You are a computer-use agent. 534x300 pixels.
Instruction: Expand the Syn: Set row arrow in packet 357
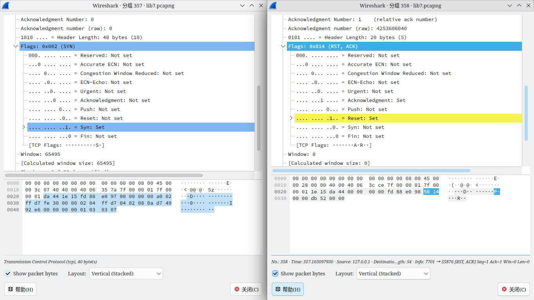pos(23,127)
